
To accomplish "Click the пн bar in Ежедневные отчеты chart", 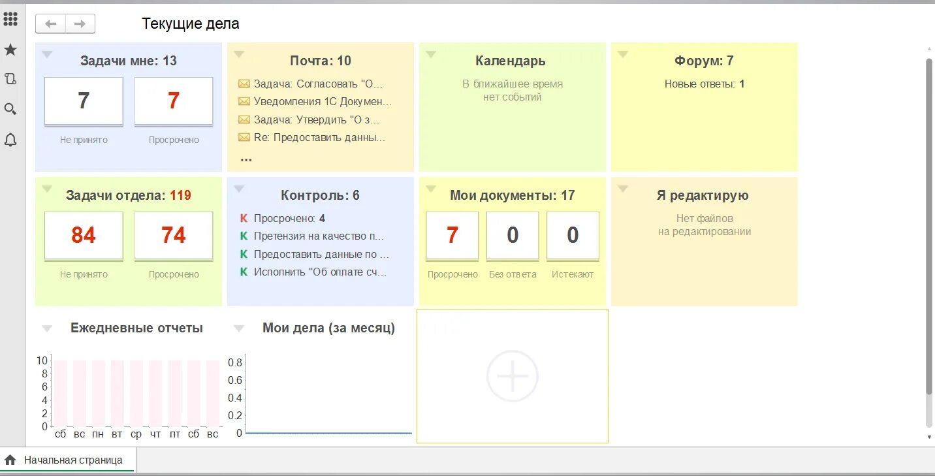I will (99, 393).
